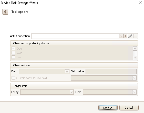Open the custom copy source field dropdown
The width and height of the screenshot is (144, 113).
point(134,78)
